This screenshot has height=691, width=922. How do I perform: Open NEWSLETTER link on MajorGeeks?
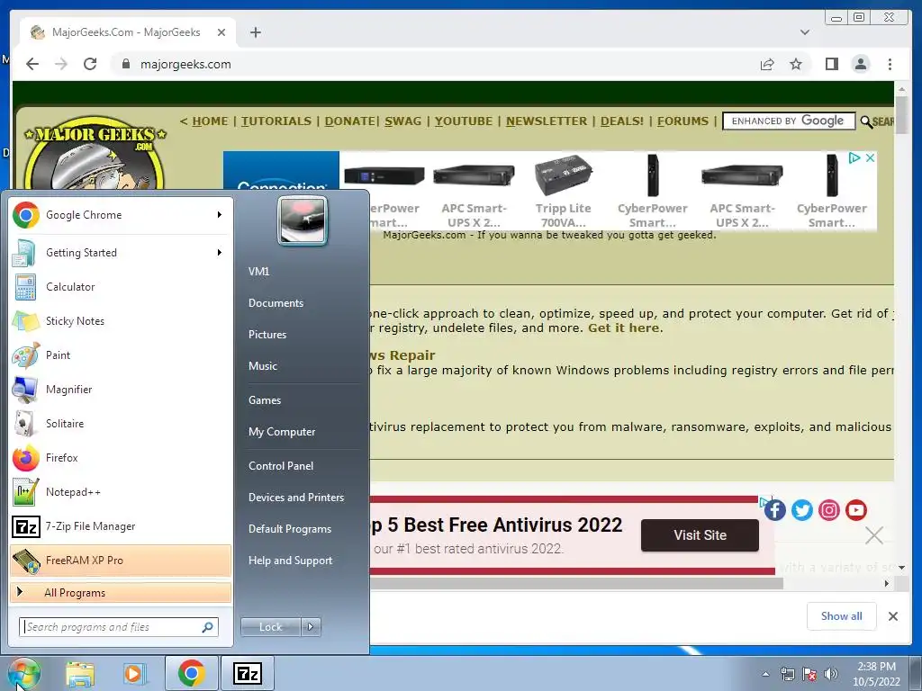pos(547,121)
